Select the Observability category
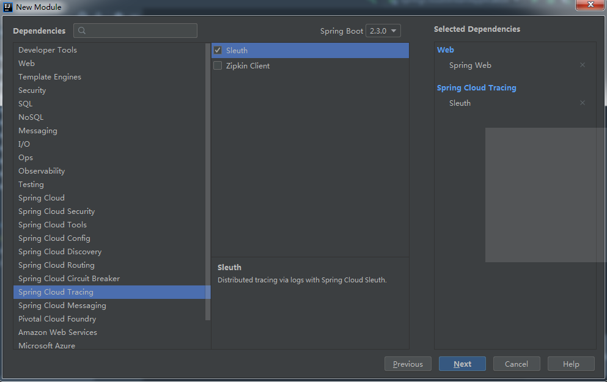607x382 pixels. (x=109, y=171)
